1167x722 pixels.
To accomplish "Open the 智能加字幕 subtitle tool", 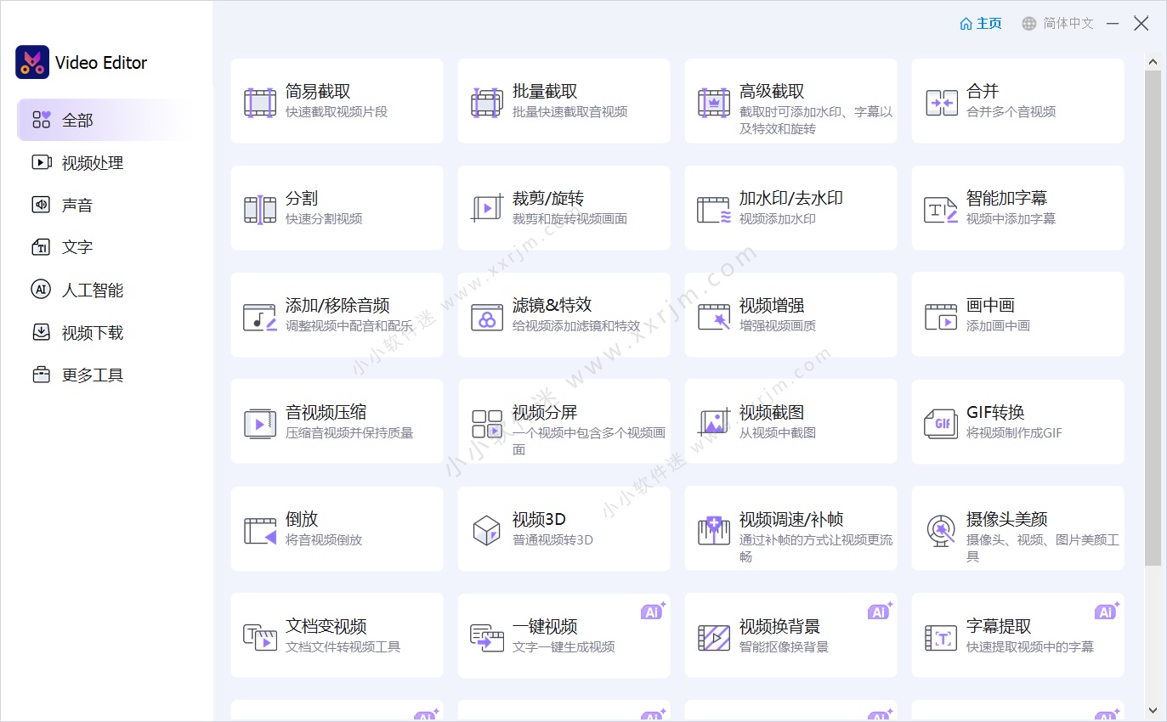I will tap(1017, 207).
